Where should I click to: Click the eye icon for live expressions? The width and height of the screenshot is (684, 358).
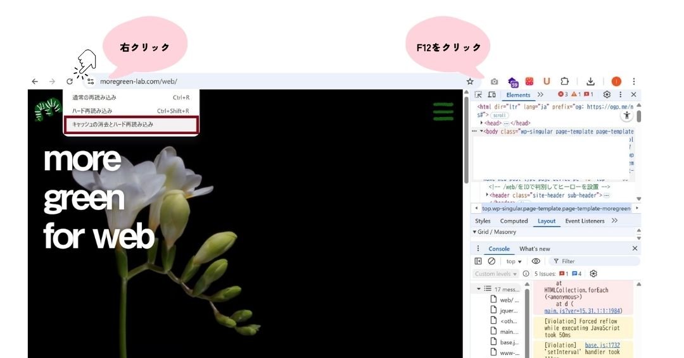(536, 261)
